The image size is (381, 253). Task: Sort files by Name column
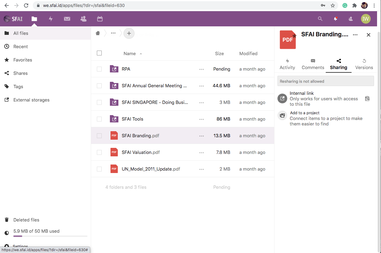[x=130, y=54]
